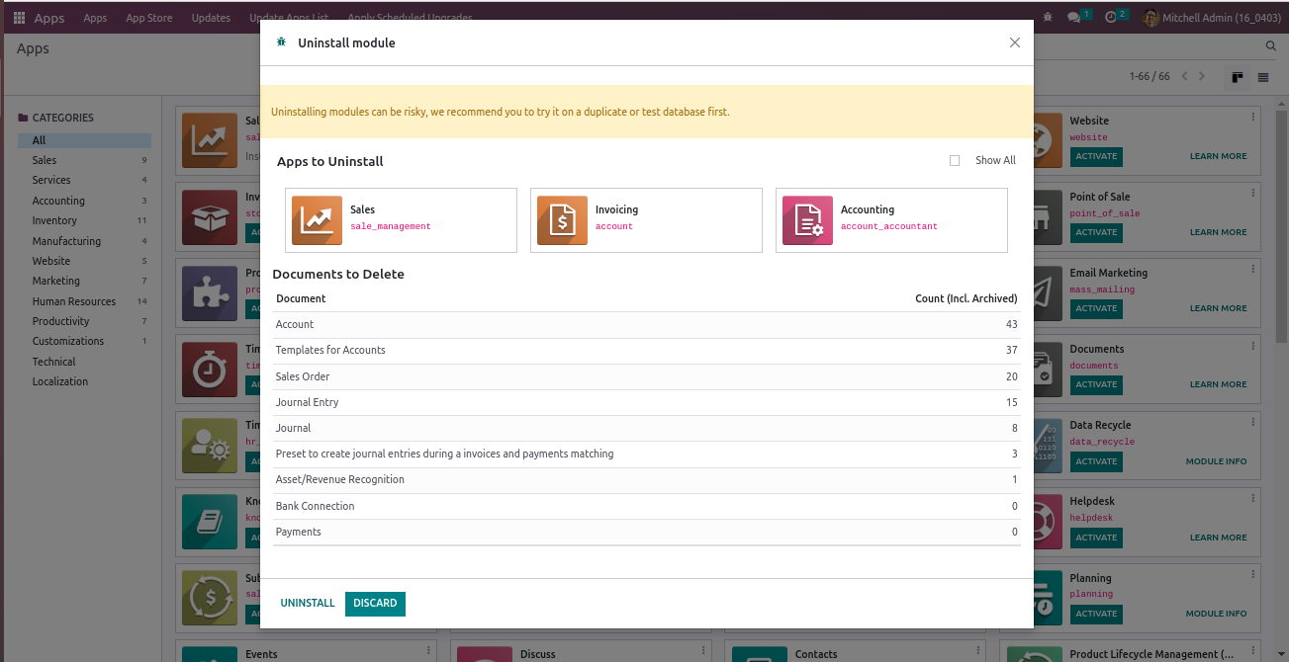The height and width of the screenshot is (662, 1289).
Task: Open Helpdesk card options menu
Action: tap(1252, 497)
